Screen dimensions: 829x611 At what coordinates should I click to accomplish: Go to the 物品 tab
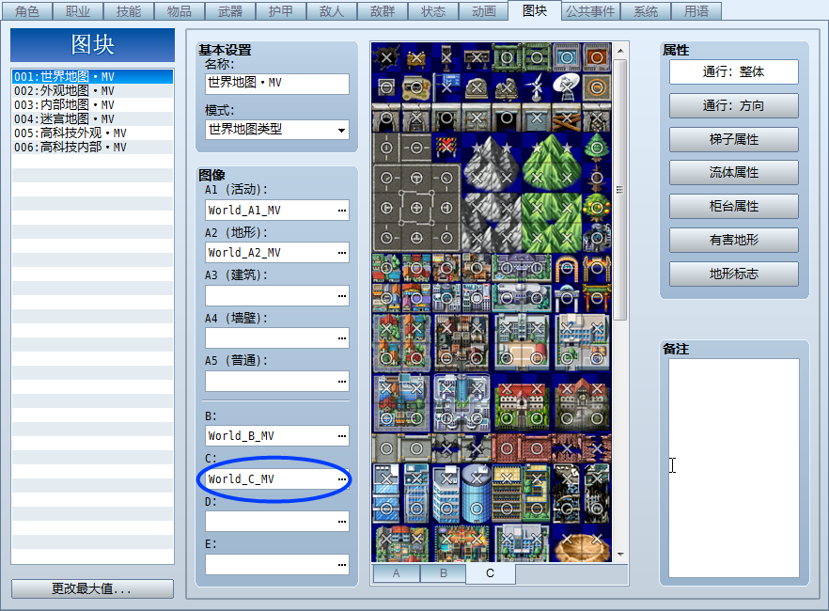click(x=180, y=11)
